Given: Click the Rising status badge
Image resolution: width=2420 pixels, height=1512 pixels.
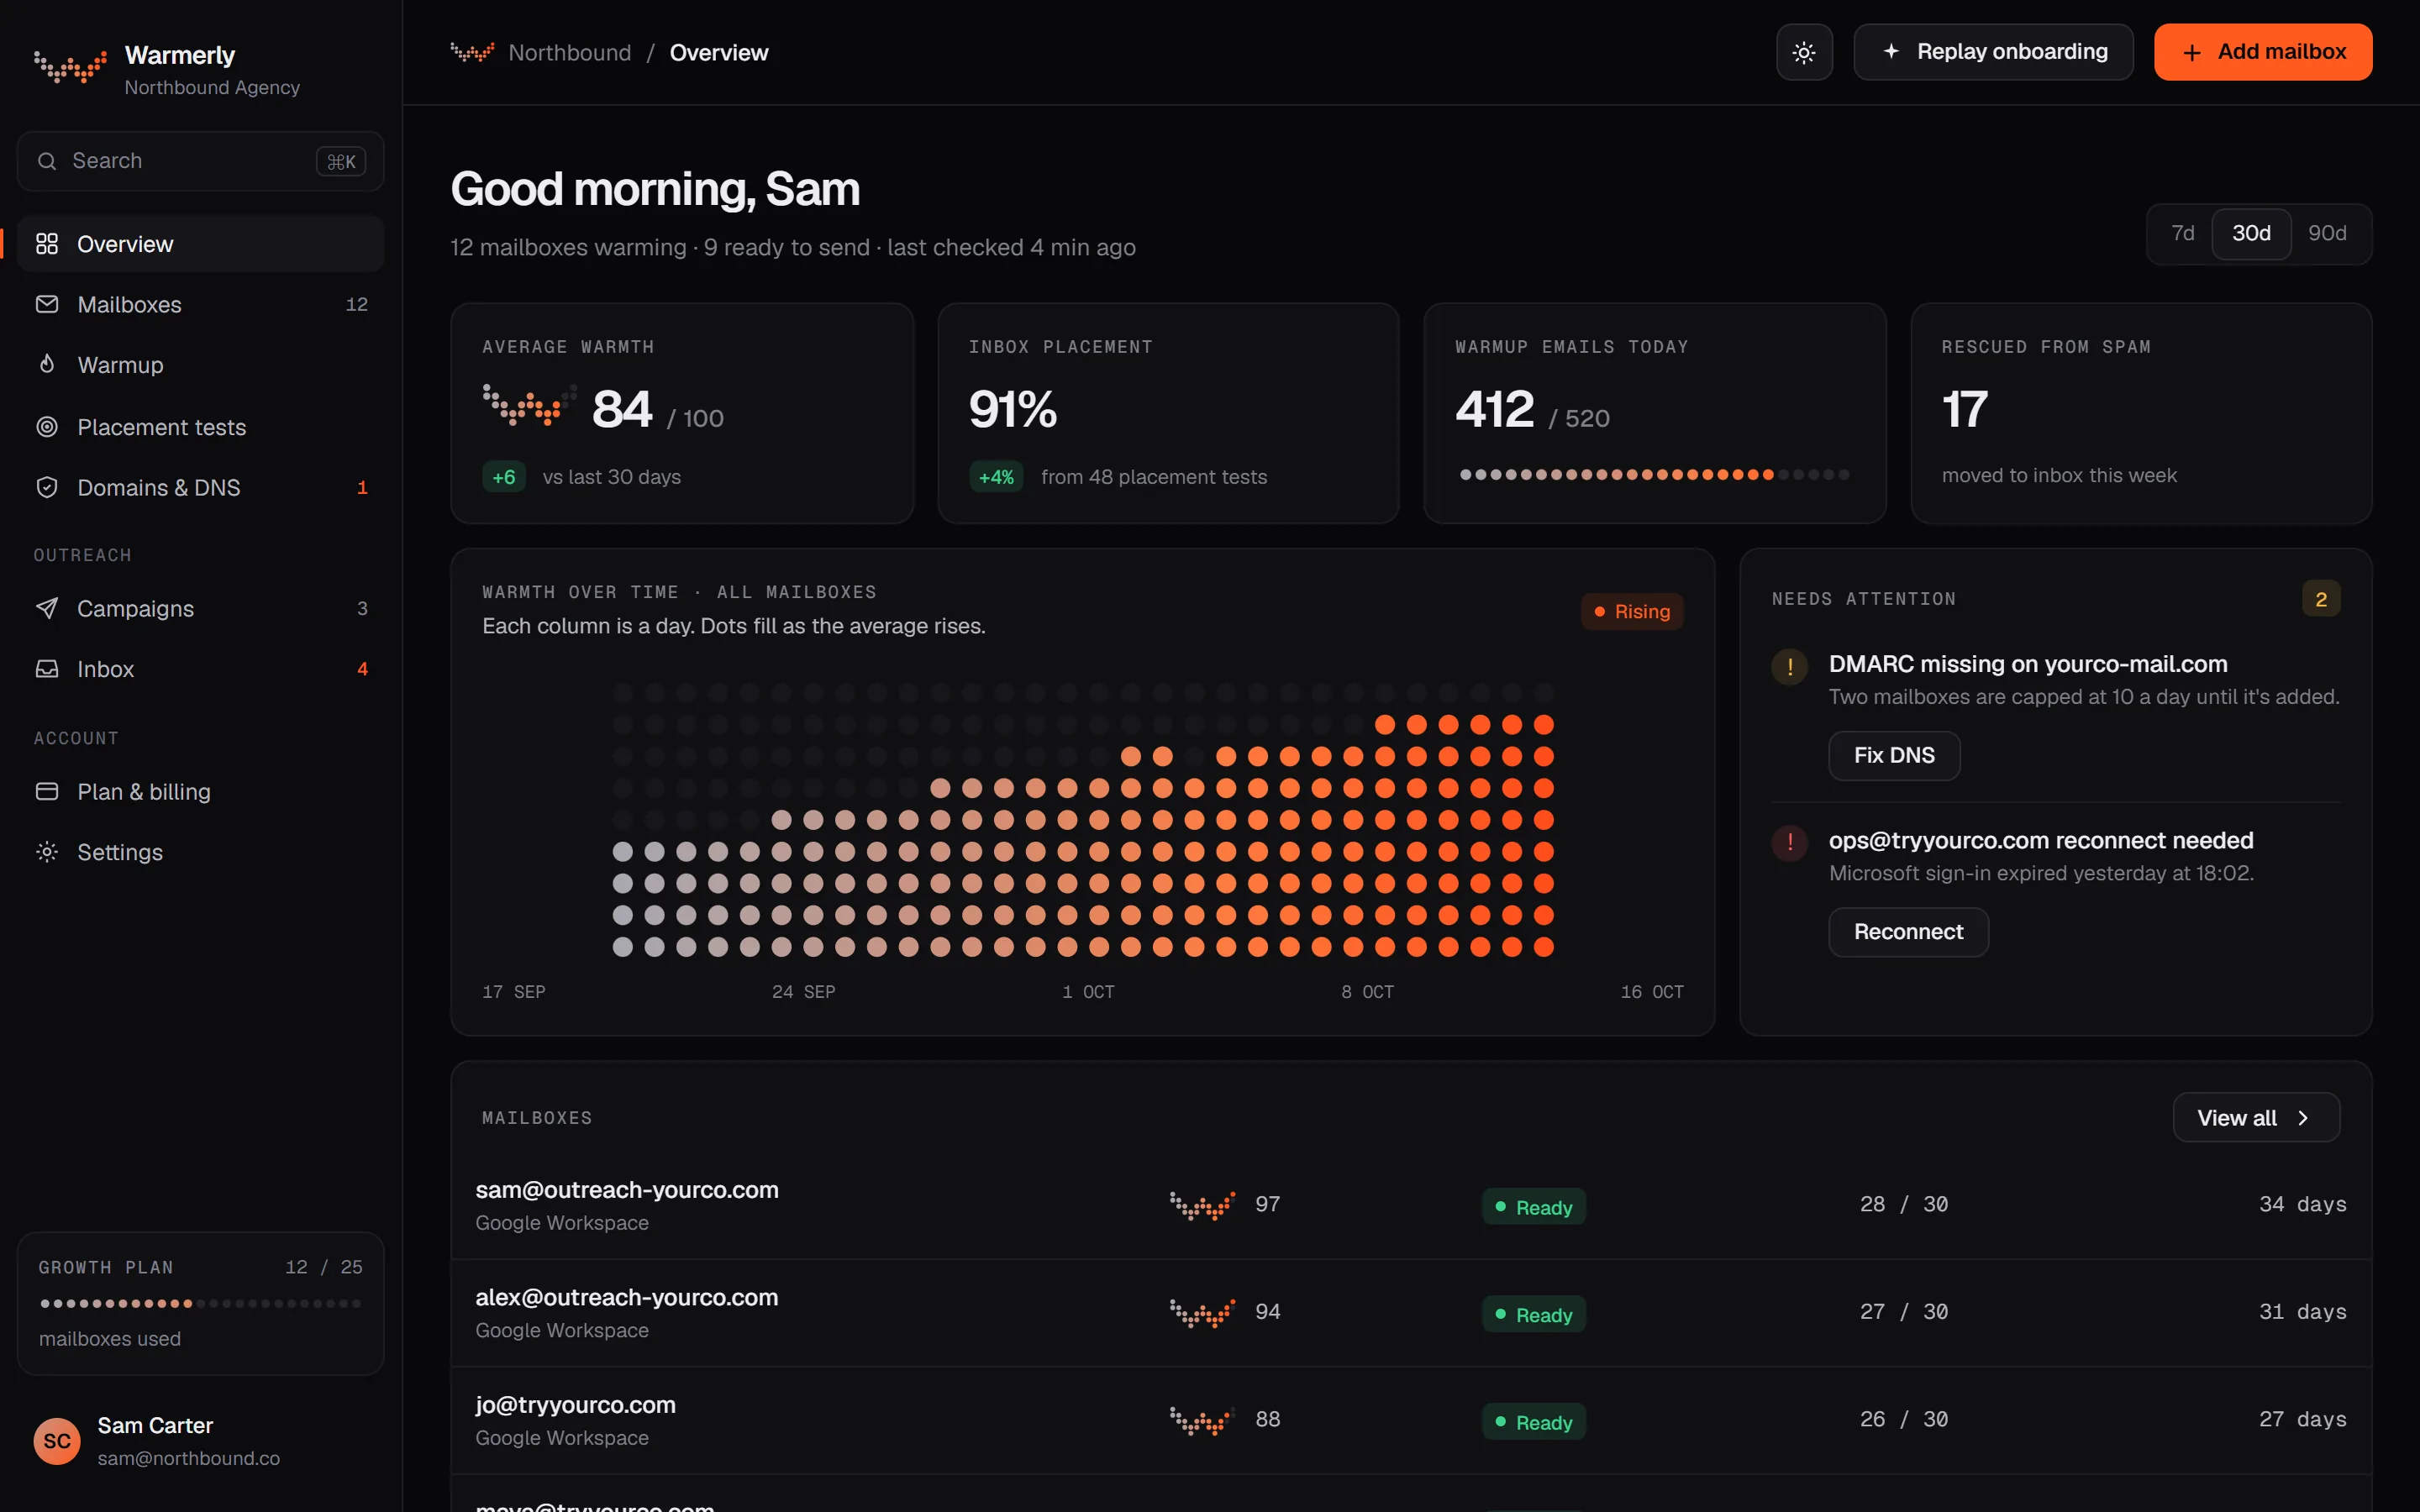Looking at the screenshot, I should pyautogui.click(x=1632, y=611).
